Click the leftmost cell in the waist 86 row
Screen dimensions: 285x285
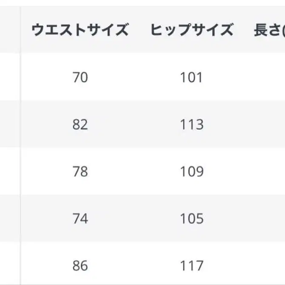tap(9, 266)
